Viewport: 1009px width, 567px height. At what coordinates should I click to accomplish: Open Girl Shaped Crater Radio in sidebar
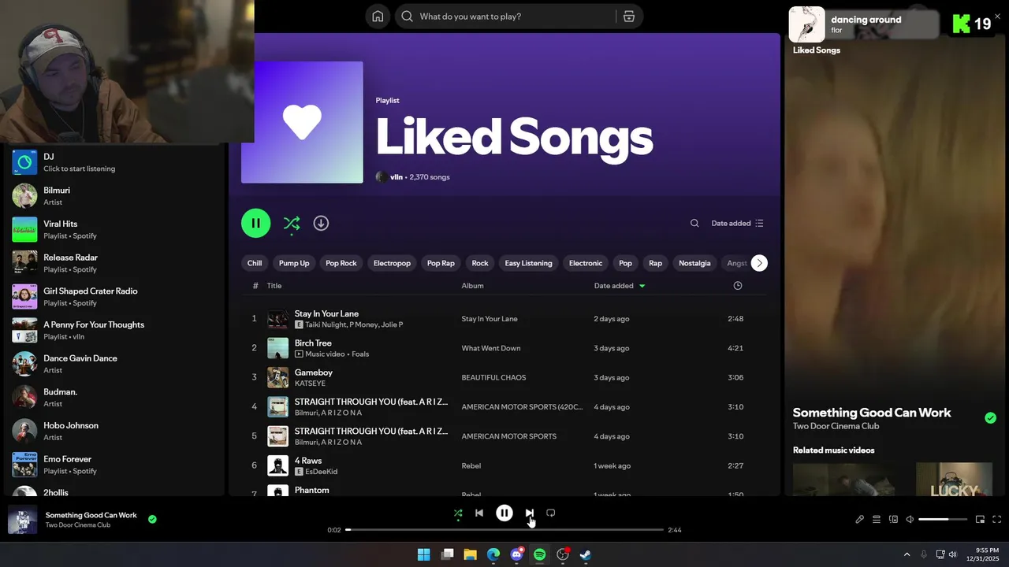[x=114, y=297]
